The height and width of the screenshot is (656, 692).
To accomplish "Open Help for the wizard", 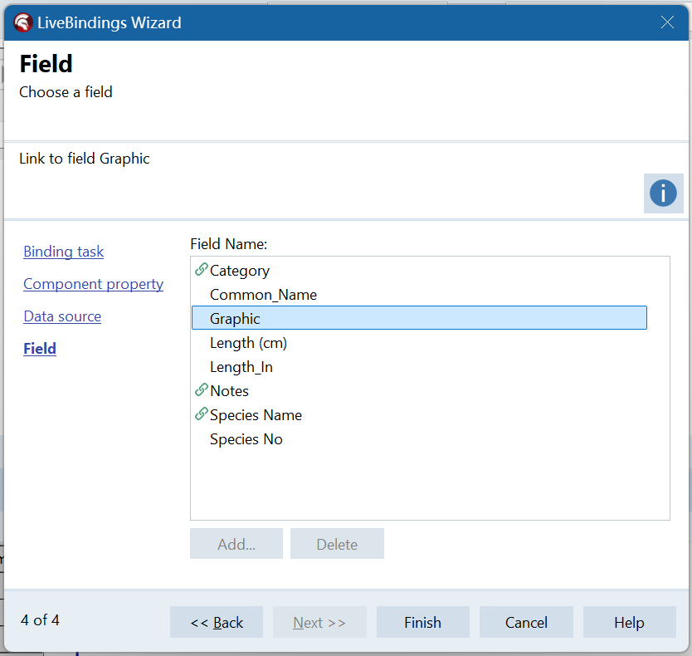I will (629, 622).
